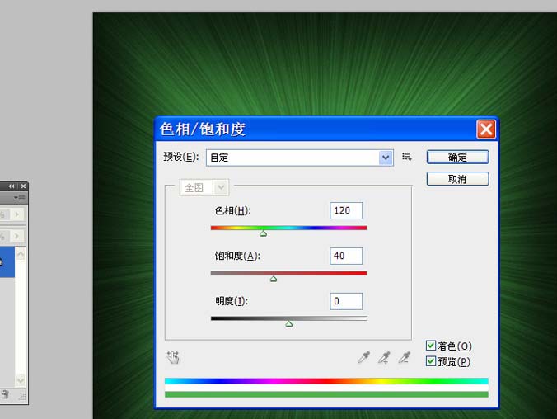Click the resize grip of left panel
The width and height of the screenshot is (557, 419).
(22, 396)
